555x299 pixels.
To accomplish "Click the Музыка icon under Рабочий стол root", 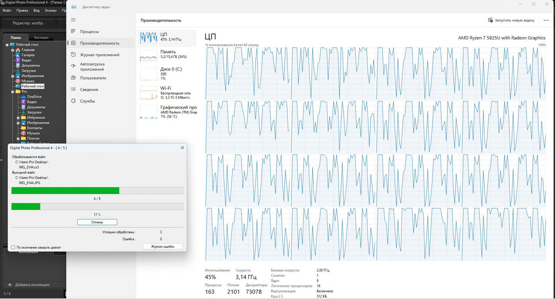I will click(18, 81).
